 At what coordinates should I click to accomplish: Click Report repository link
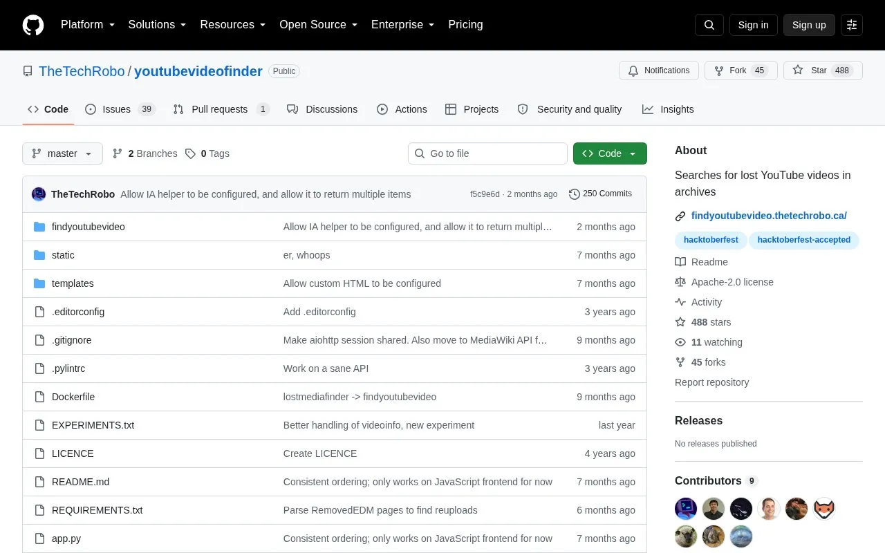tap(711, 382)
